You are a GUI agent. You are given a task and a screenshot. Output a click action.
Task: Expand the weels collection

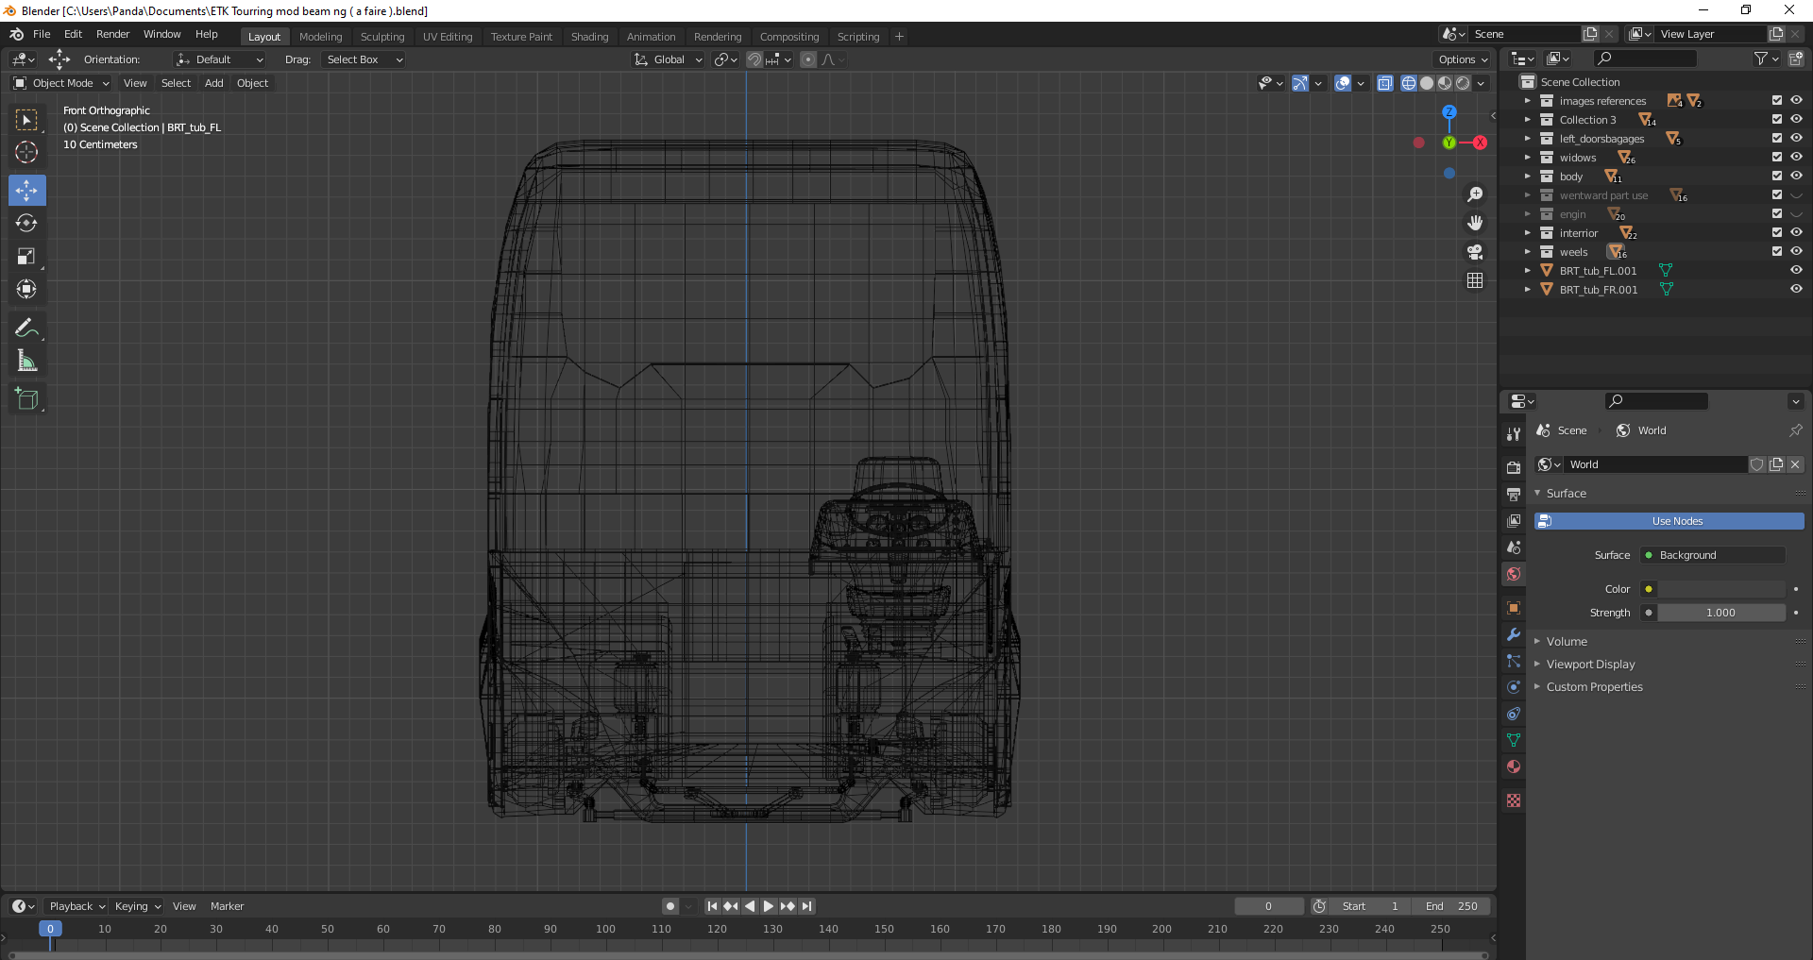[x=1527, y=252]
